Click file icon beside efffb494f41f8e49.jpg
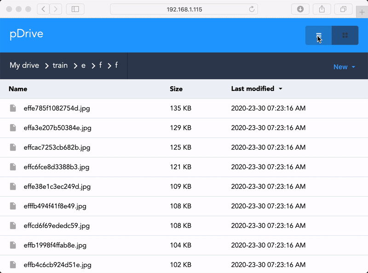The image size is (368, 273). point(13,206)
